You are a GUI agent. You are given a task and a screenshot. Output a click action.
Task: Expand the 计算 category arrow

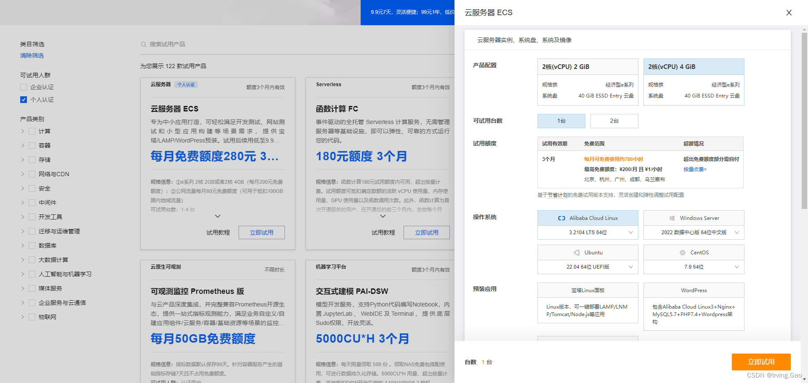tap(23, 131)
